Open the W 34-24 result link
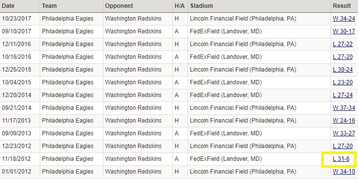The height and width of the screenshot is (179, 358). pos(344,19)
